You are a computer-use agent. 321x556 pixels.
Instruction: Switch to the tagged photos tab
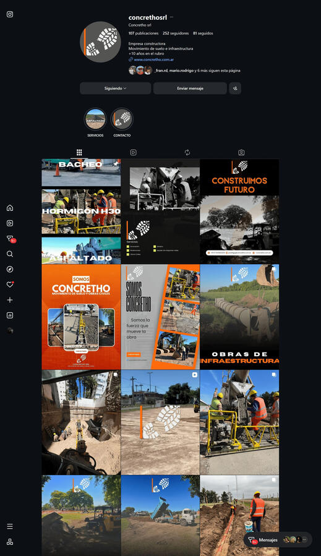pos(241,153)
